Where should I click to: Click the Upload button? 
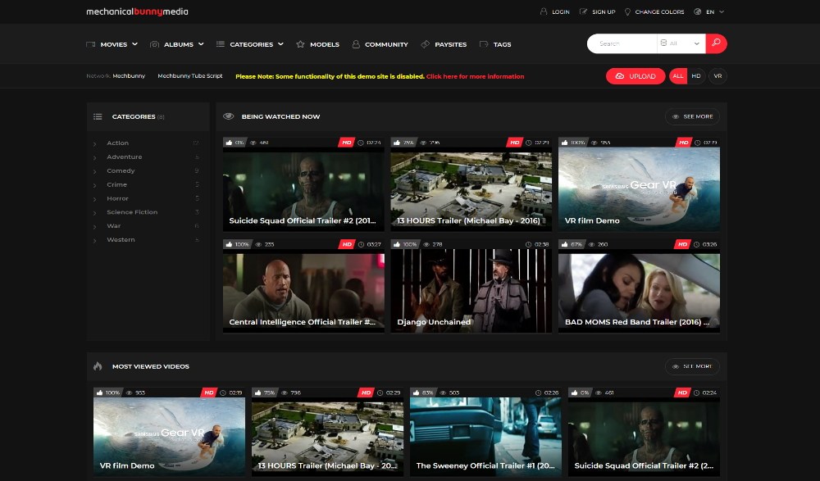pos(635,76)
